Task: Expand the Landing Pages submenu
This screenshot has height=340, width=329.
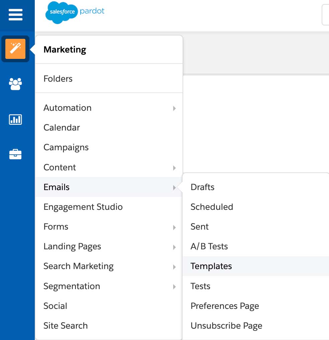Action: [x=174, y=247]
